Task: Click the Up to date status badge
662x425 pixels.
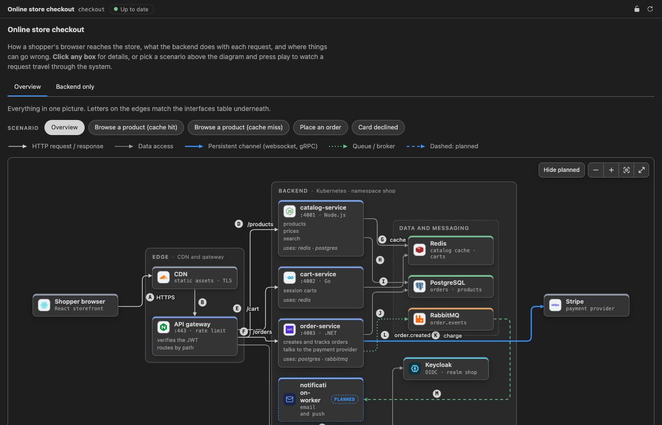Action: point(131,9)
